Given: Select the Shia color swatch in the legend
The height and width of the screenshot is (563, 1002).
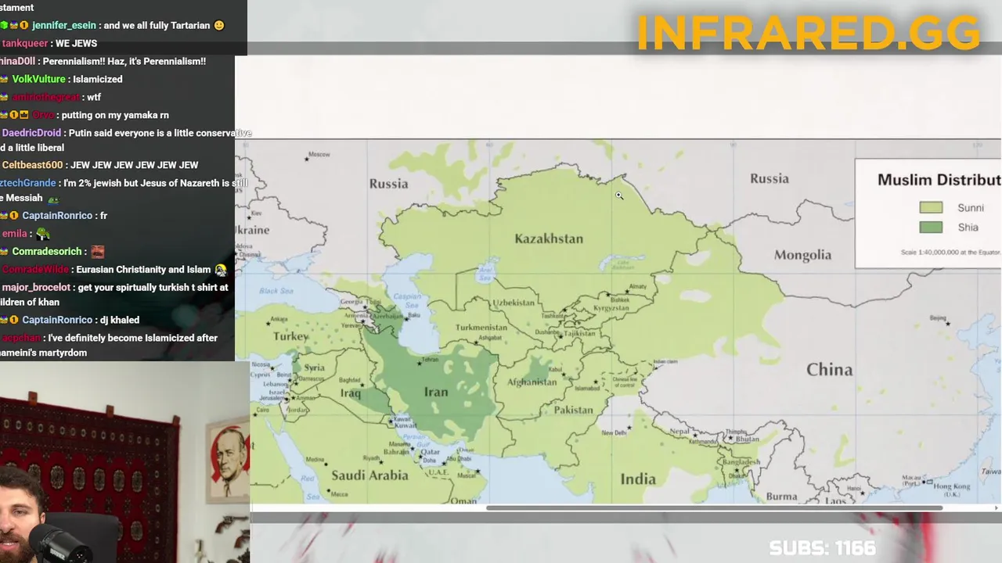Looking at the screenshot, I should click(x=931, y=227).
